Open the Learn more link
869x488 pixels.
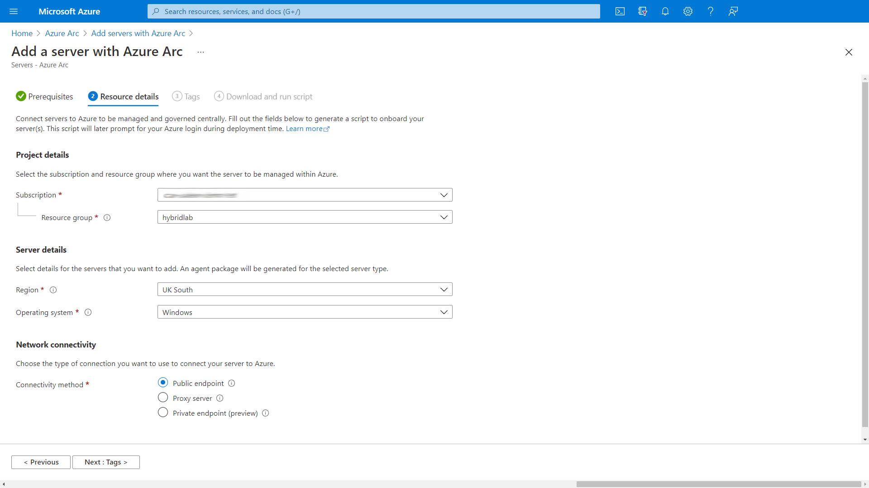point(304,128)
